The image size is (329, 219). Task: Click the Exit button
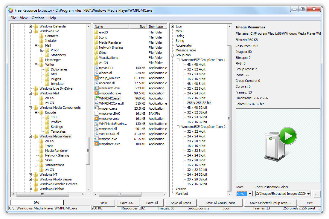(x=310, y=203)
